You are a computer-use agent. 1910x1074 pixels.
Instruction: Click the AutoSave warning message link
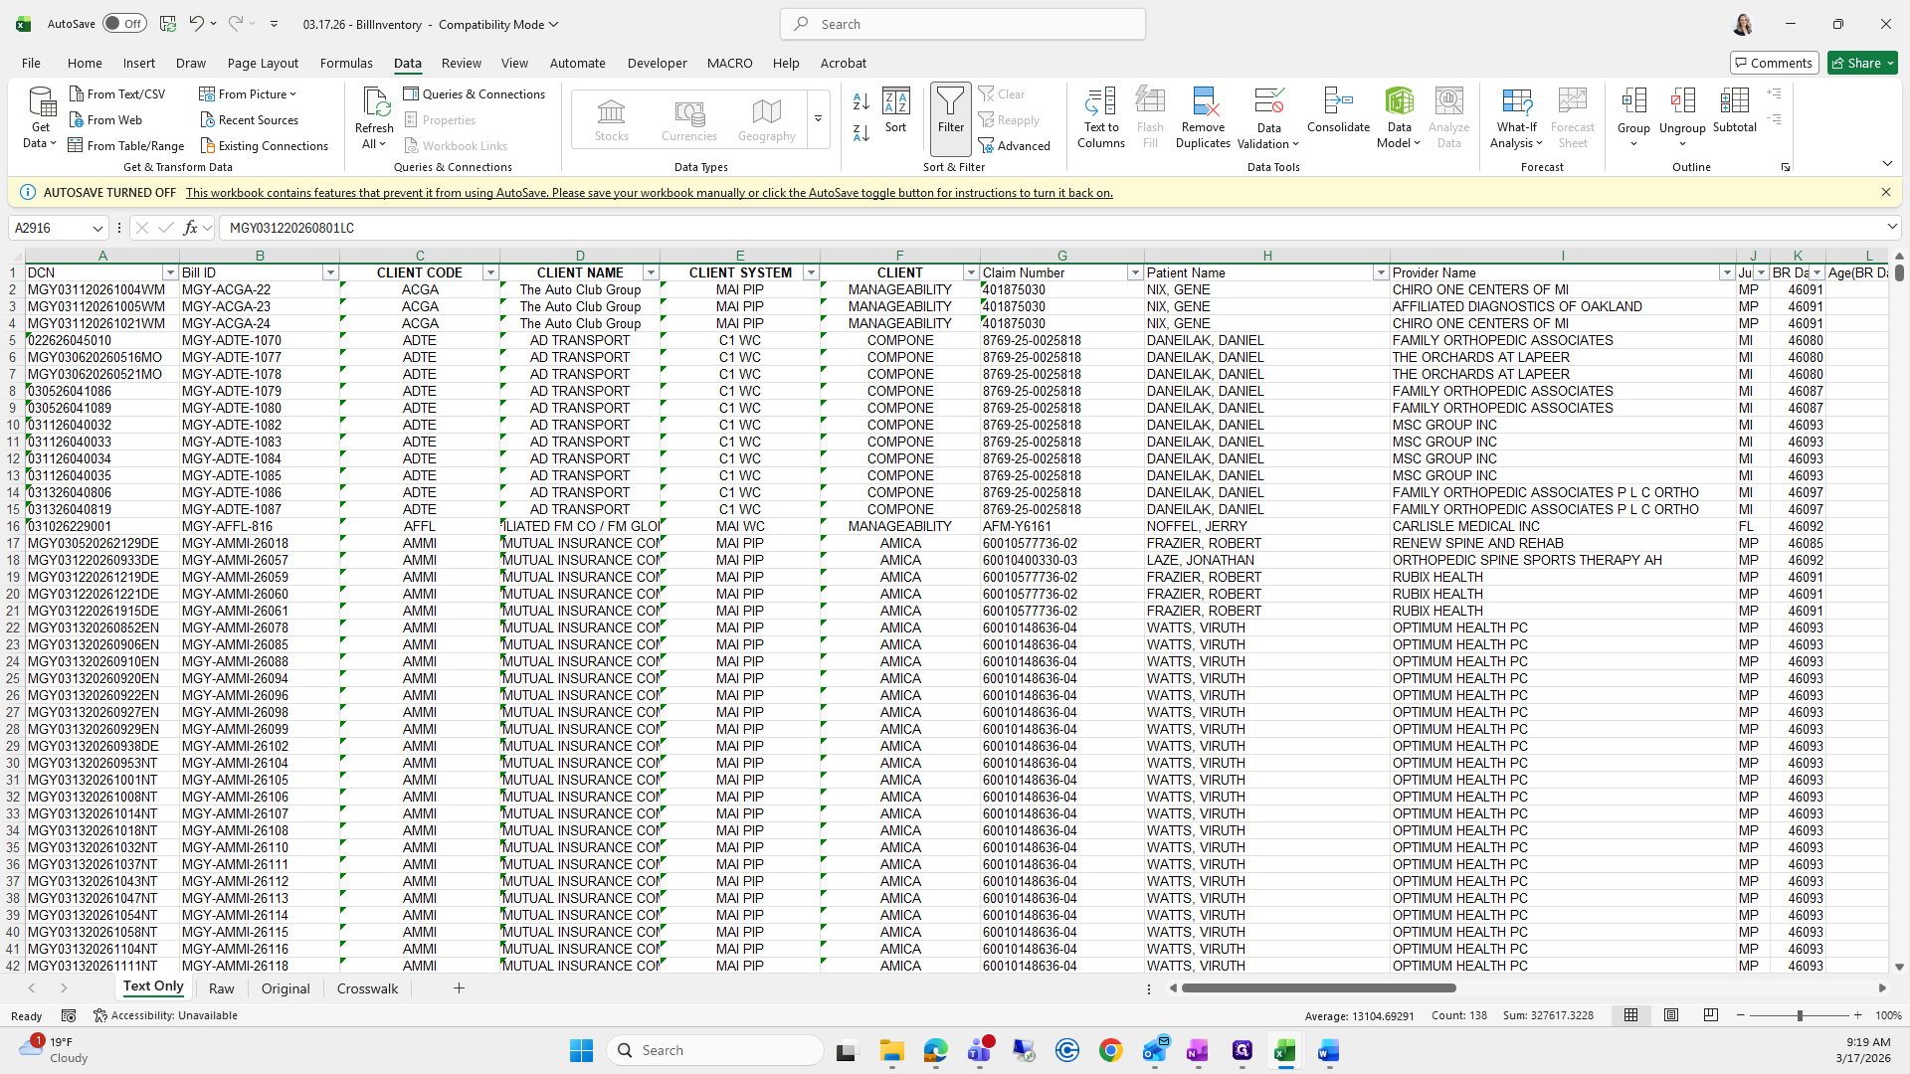[649, 193]
